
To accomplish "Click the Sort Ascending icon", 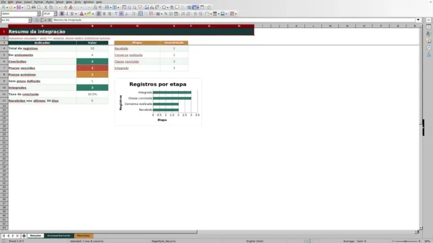I will coord(129,7).
